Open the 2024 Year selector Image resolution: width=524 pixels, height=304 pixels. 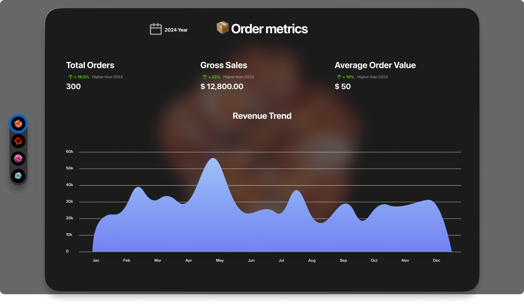tap(176, 30)
